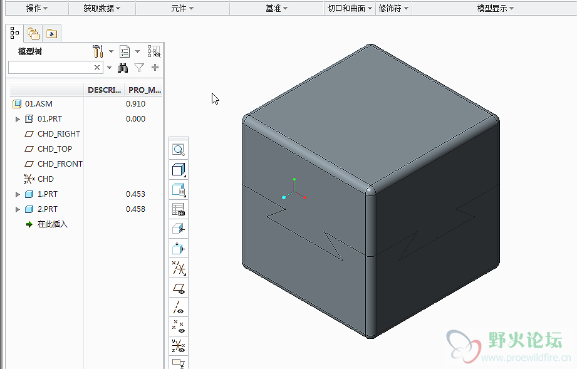
Task: Toggle the model tree show/hide eye-grid icon
Action: 154,51
